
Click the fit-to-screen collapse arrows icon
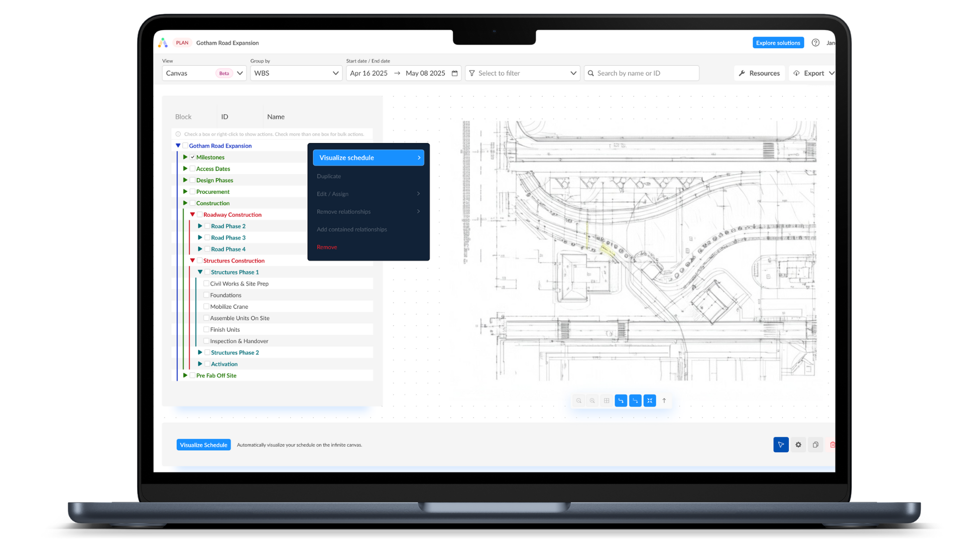click(650, 400)
